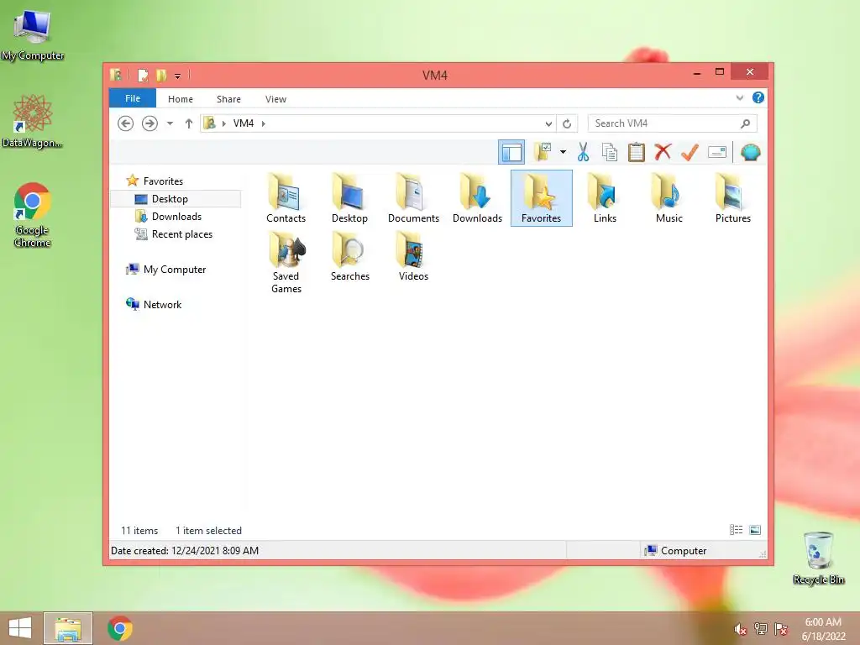
Task: Click the search magnifier icon
Action: 745,123
